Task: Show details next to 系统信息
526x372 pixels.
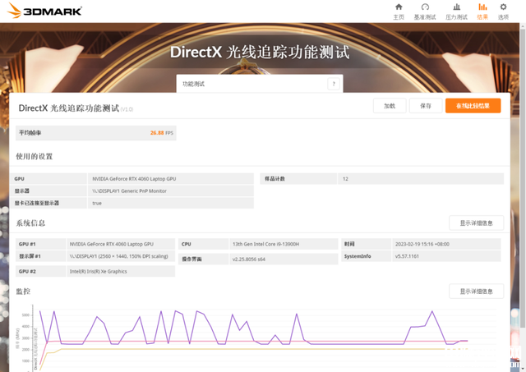Action: tap(476, 223)
